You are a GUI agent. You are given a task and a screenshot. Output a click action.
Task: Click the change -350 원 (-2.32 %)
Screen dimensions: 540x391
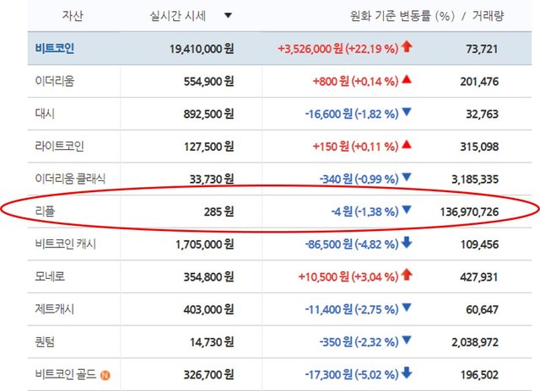tap(359, 342)
